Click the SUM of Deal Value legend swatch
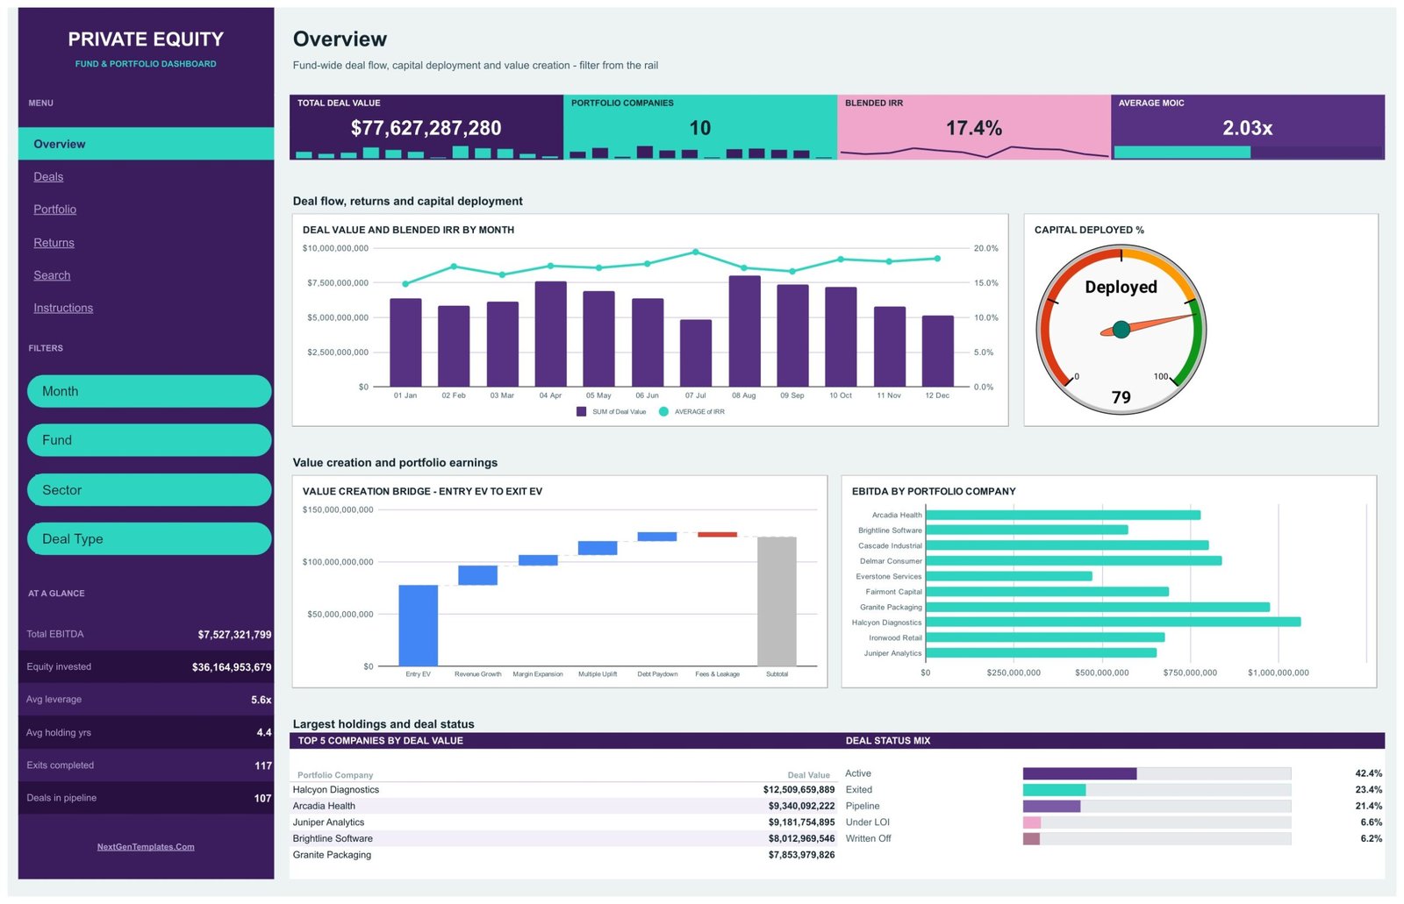 click(581, 411)
